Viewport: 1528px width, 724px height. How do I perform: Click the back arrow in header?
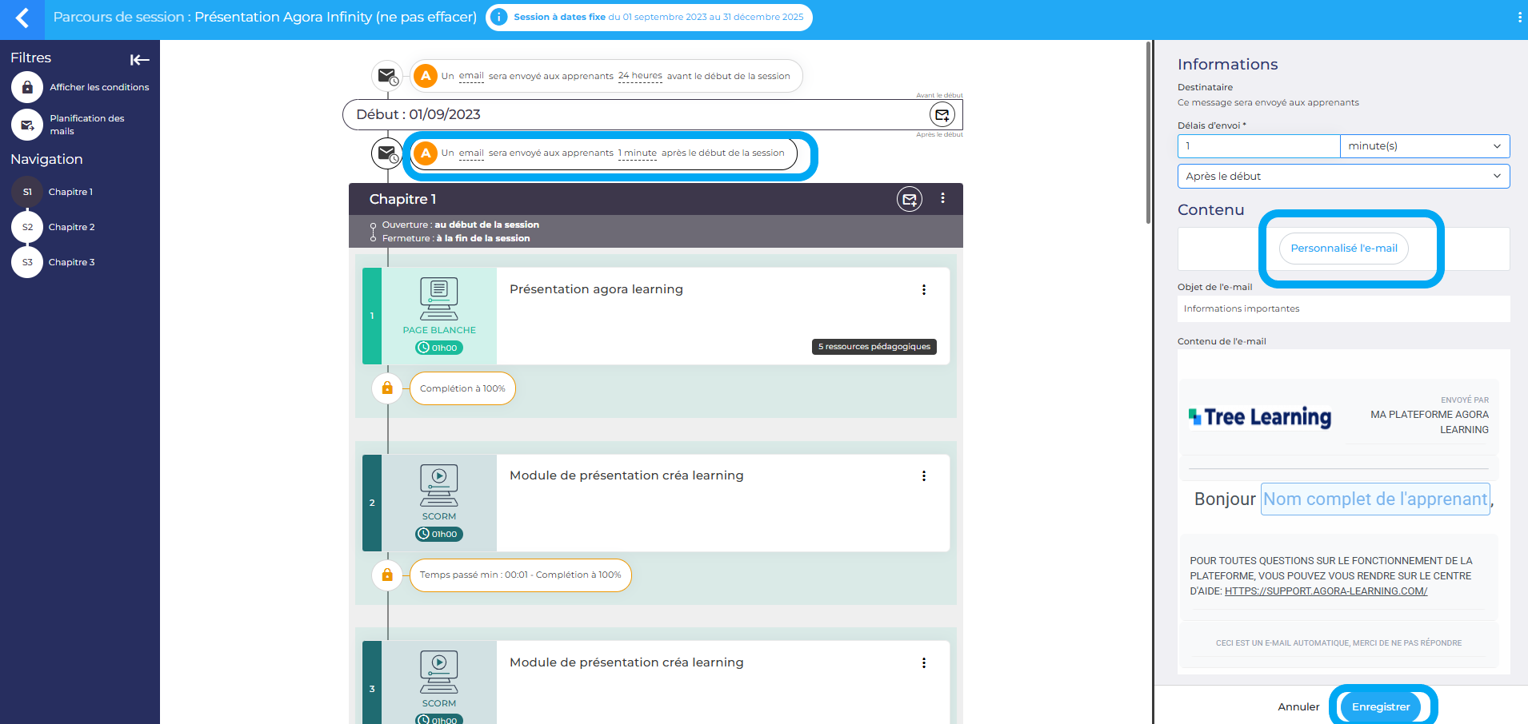point(22,18)
